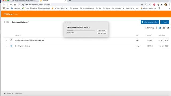Click the 154,4 MB size value
This screenshot has width=171, height=96.
150,46
